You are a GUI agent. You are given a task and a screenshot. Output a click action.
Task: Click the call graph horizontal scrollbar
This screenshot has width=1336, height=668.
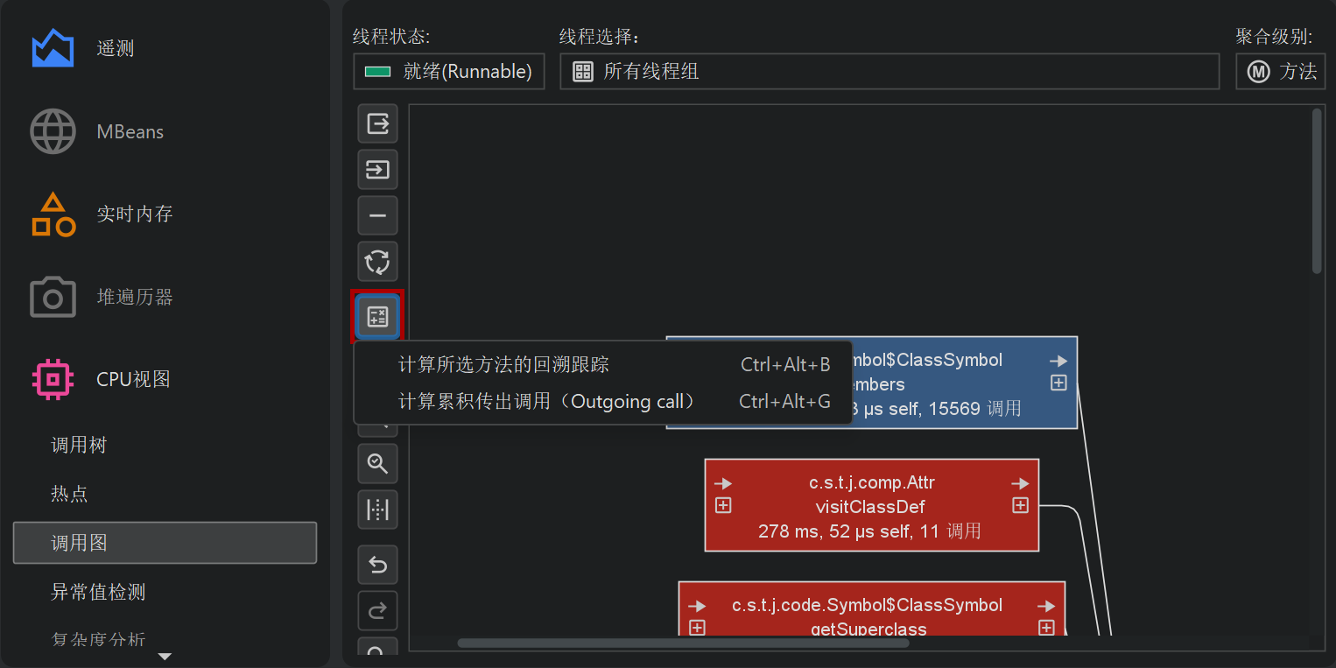pyautogui.click(x=683, y=643)
